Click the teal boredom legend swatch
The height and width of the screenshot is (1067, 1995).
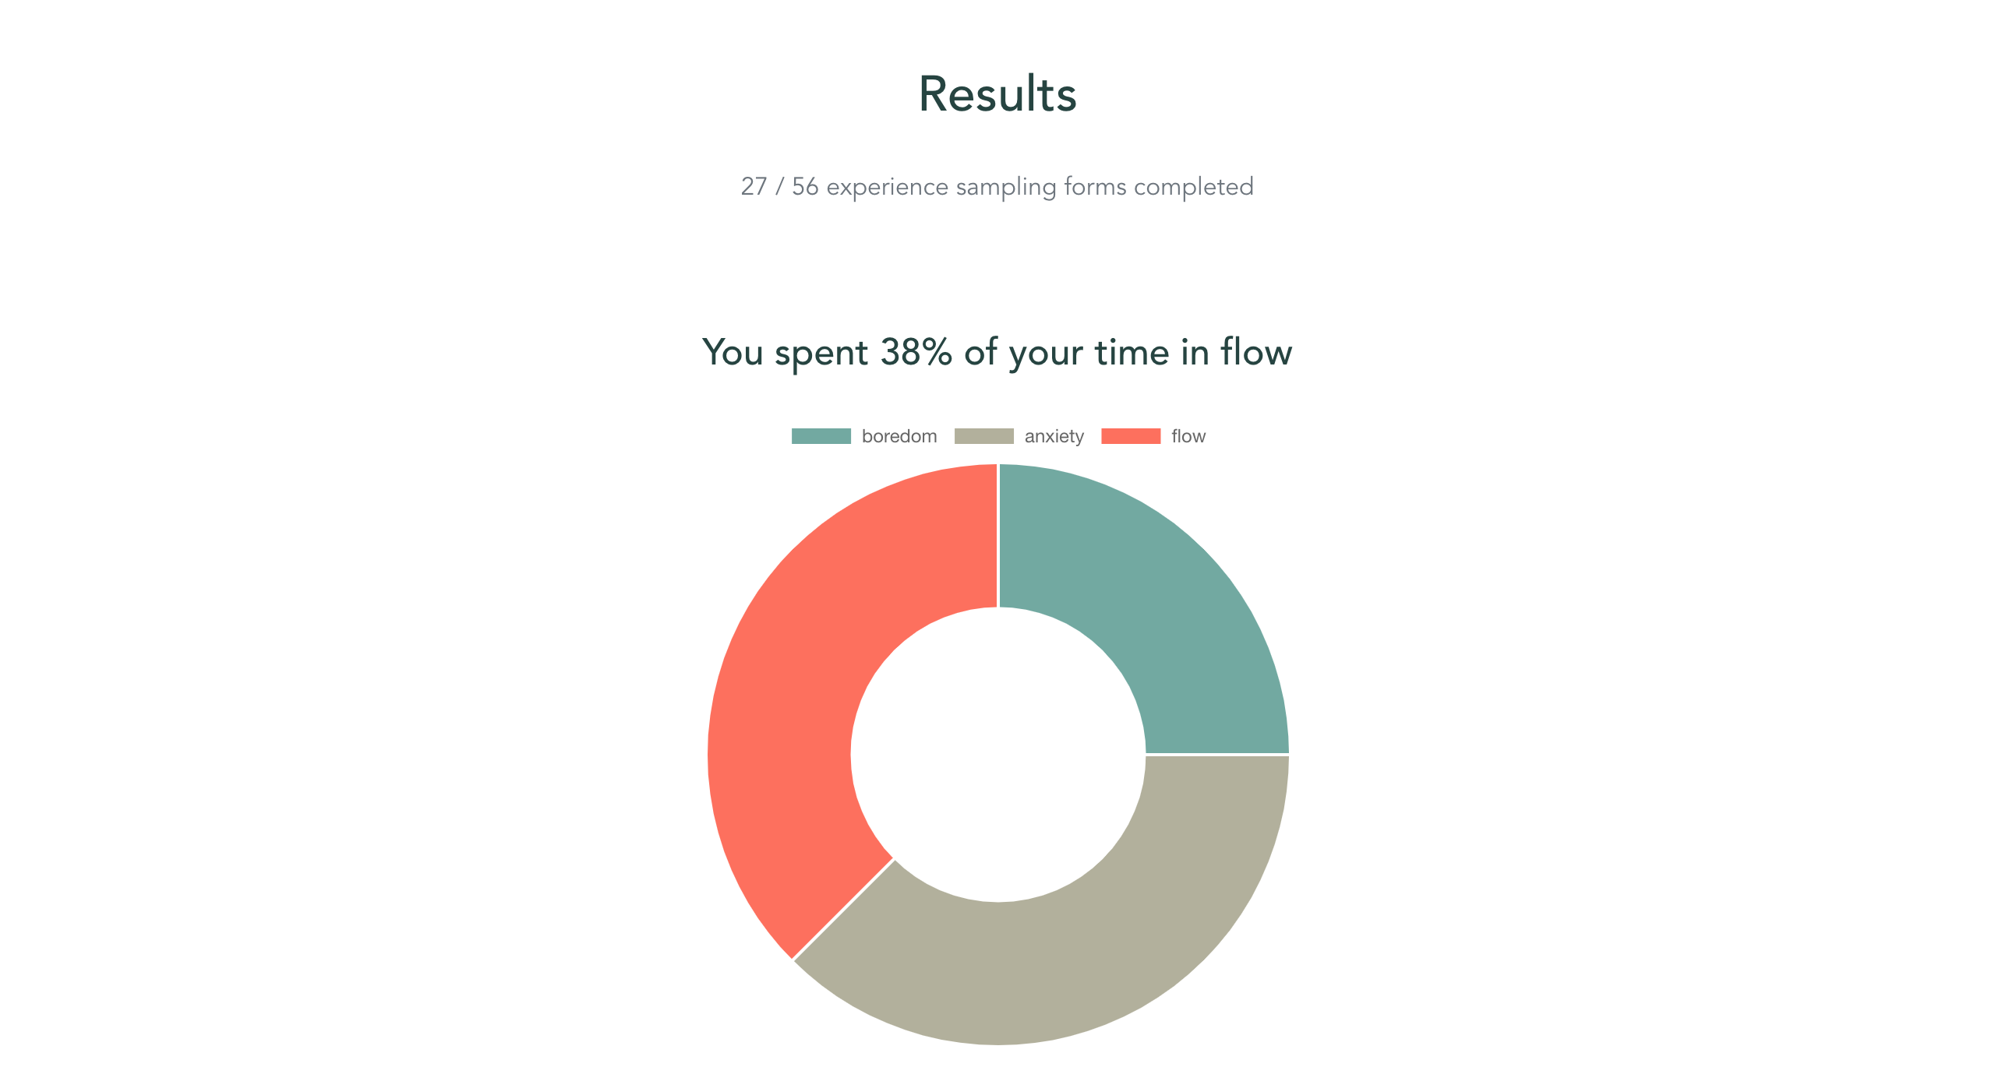click(x=821, y=436)
